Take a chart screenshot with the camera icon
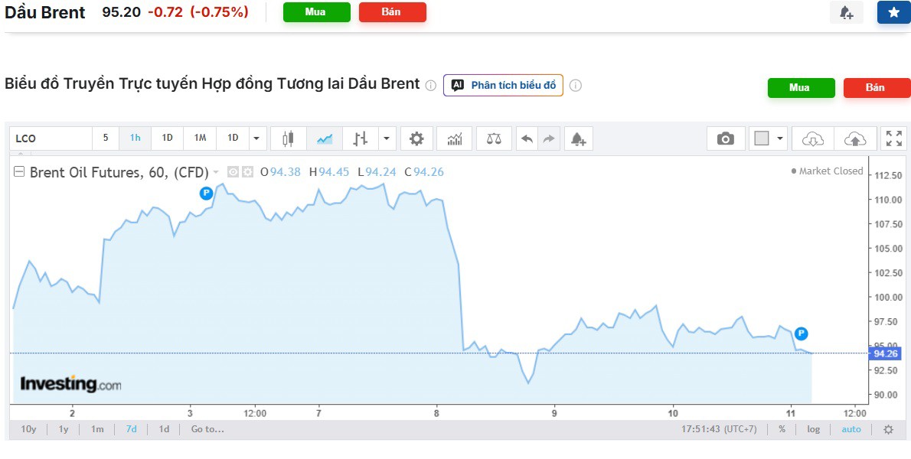Screen dimensions: 911x459 [x=727, y=138]
